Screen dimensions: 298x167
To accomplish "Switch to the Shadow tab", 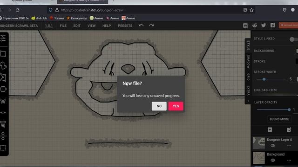I will (x=248, y=62).
